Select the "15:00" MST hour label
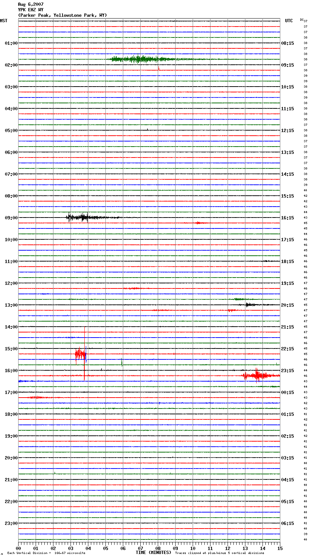Screen dimensions: 309x558 pyautogui.click(x=11, y=349)
